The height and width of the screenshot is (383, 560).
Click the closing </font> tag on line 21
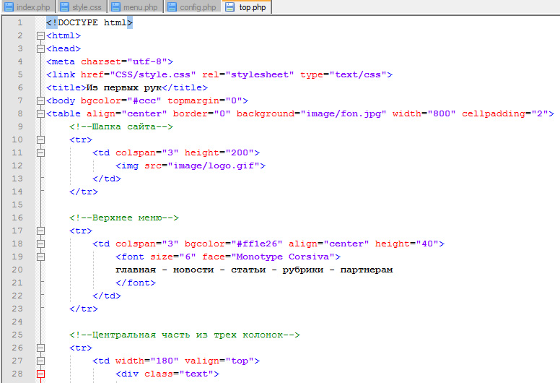136,283
